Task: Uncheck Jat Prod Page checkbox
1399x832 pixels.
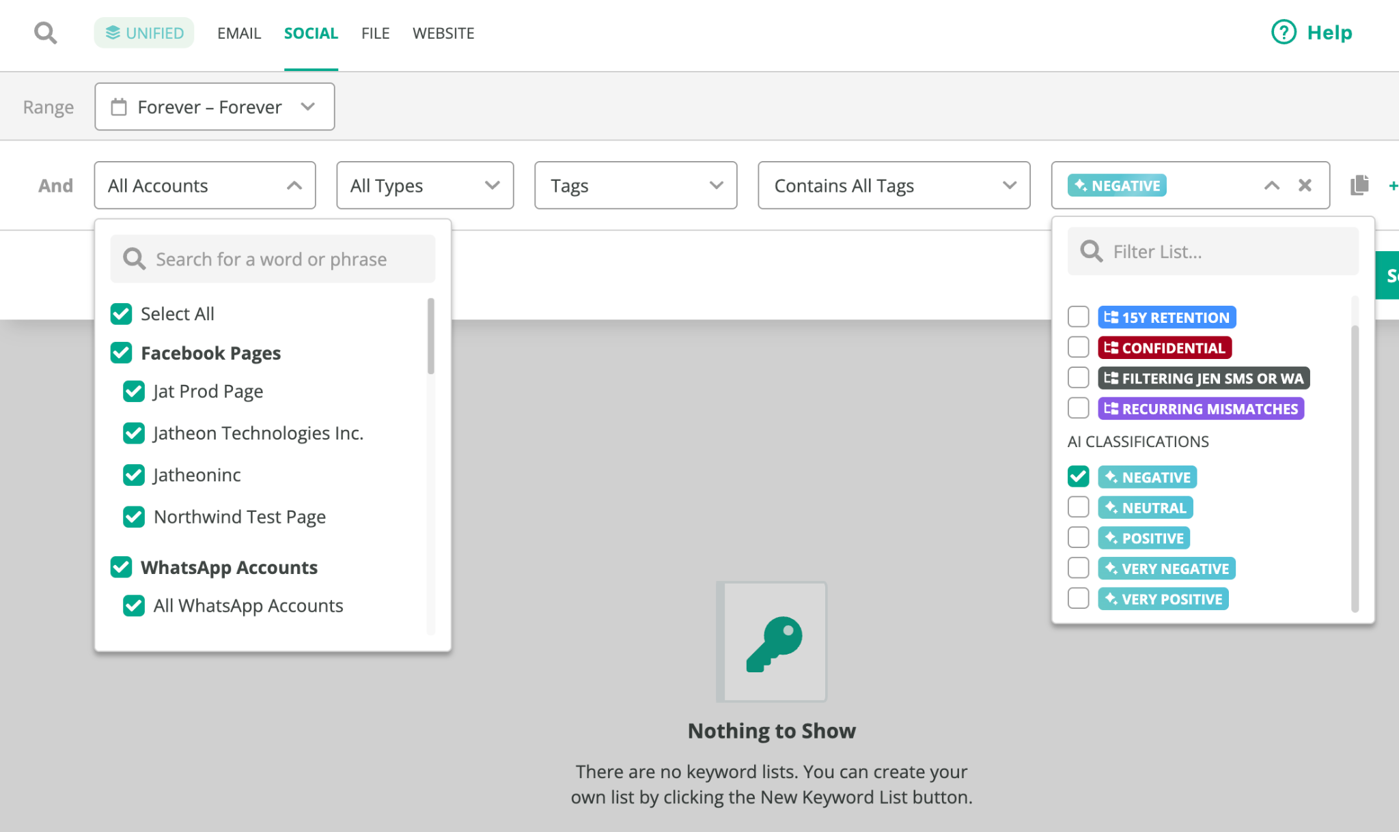Action: click(x=134, y=392)
